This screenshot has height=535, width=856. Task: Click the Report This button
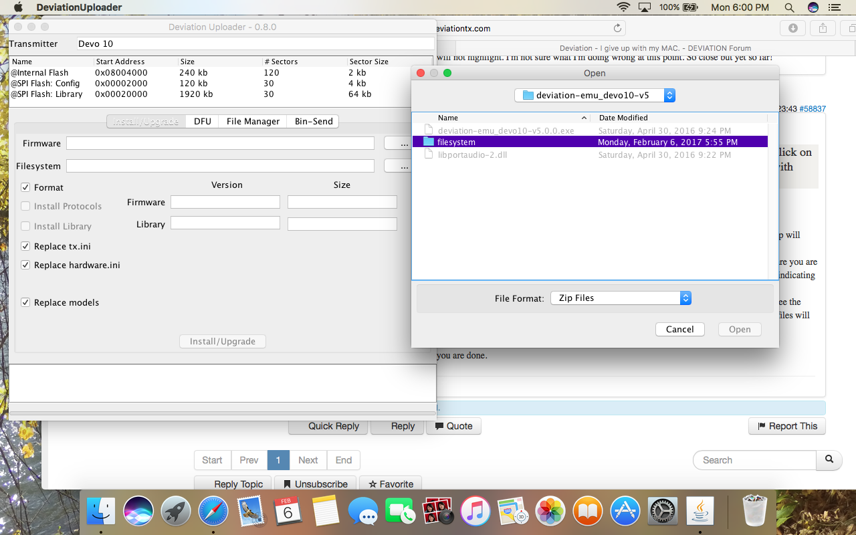pyautogui.click(x=787, y=426)
